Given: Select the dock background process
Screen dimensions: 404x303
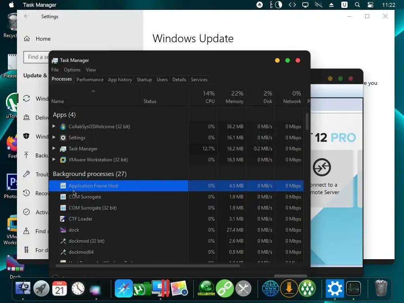Looking at the screenshot, I should 176,230.
